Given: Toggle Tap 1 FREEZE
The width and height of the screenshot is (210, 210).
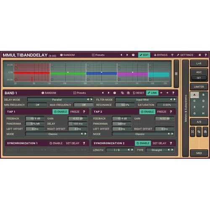Looking at the screenshot, I should (75, 112).
